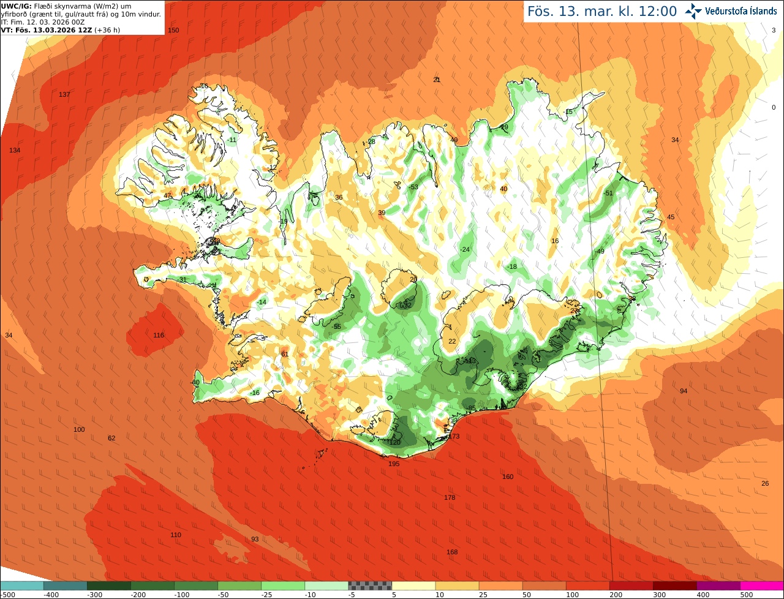
Task: Click the map value 45 near the east coast
Action: click(671, 217)
